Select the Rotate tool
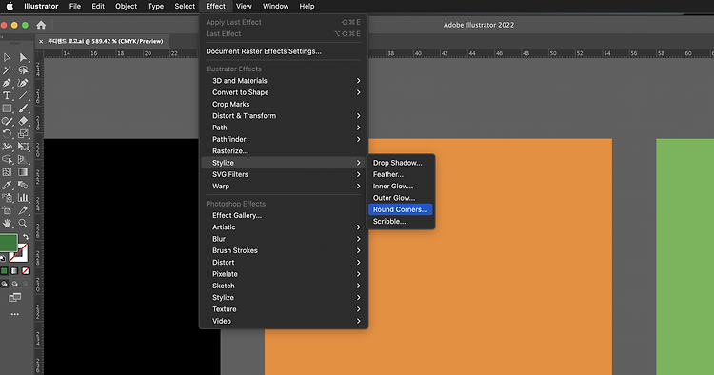714x375 pixels. tap(7, 134)
